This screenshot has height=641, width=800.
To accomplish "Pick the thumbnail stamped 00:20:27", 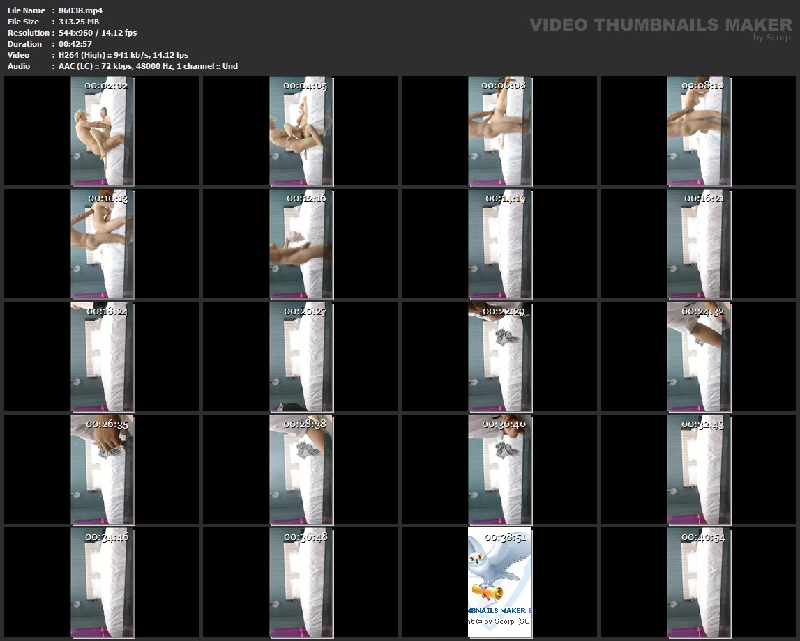I will pyautogui.click(x=301, y=356).
